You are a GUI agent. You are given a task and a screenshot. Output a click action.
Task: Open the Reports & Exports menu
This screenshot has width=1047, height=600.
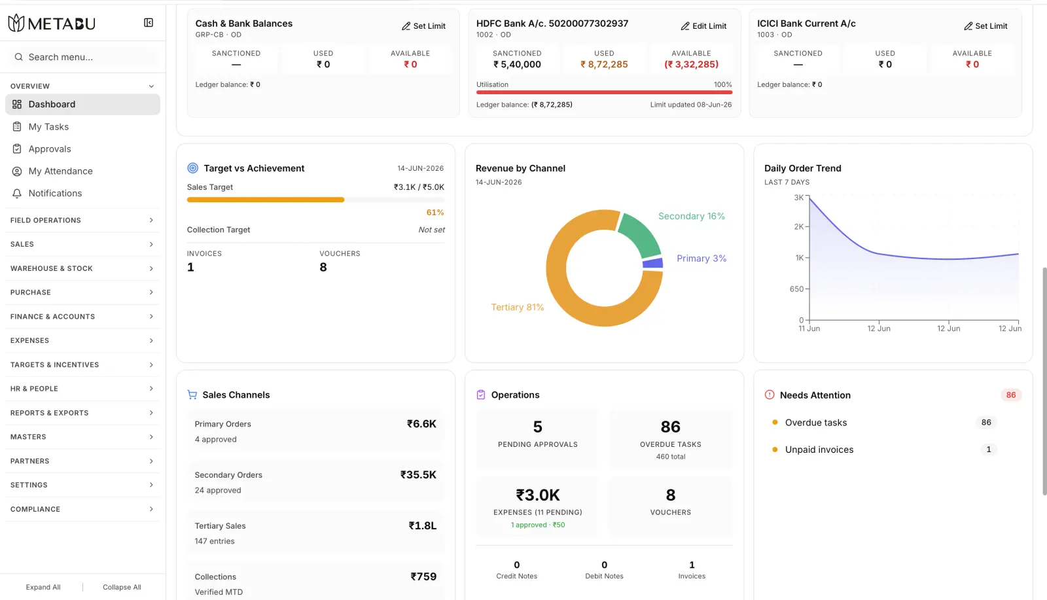click(82, 413)
